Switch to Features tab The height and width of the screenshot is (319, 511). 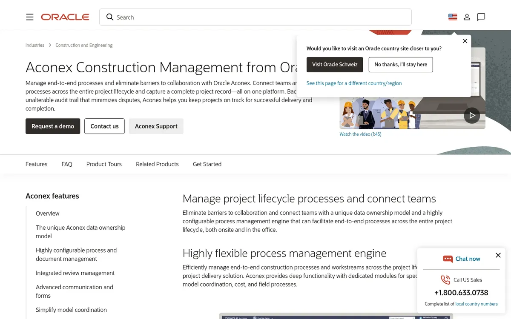(x=36, y=164)
